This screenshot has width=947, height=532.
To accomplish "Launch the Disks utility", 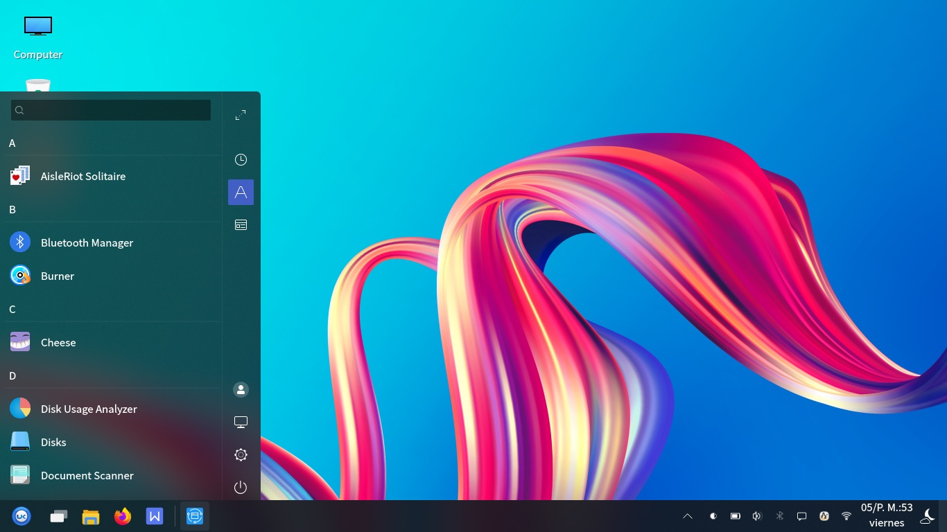I will click(x=53, y=442).
